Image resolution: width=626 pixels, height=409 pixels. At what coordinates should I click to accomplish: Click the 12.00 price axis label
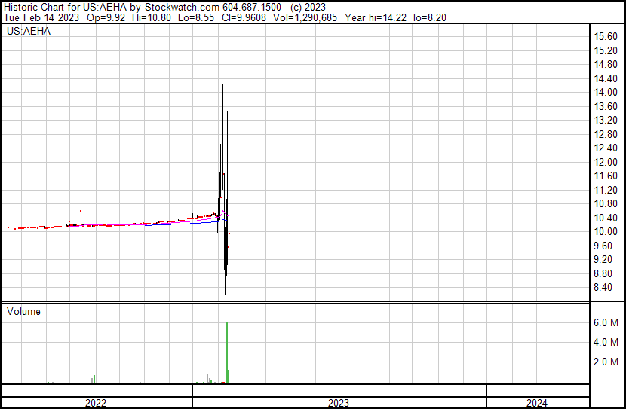click(x=606, y=162)
